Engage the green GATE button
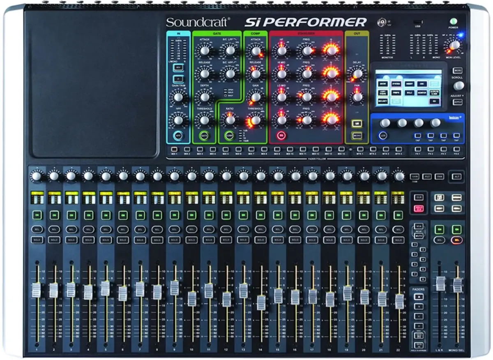493x360 pixels. click(203, 135)
